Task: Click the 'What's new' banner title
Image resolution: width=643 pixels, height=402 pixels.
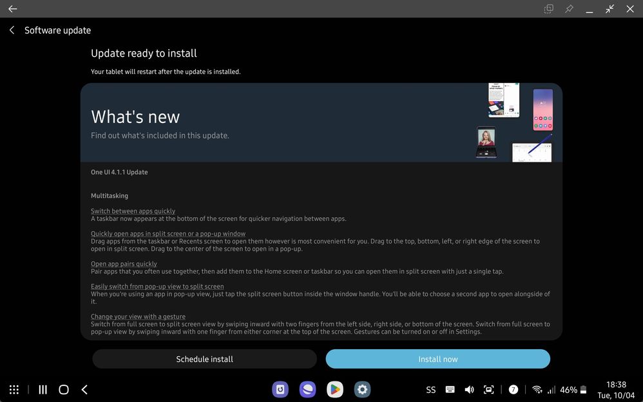Action: click(x=135, y=117)
